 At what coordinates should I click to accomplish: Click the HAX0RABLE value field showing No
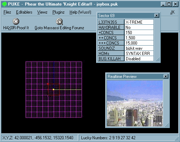[x=139, y=27]
